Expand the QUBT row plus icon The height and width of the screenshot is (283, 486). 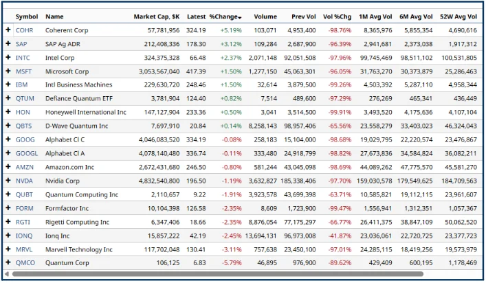pos(8,194)
